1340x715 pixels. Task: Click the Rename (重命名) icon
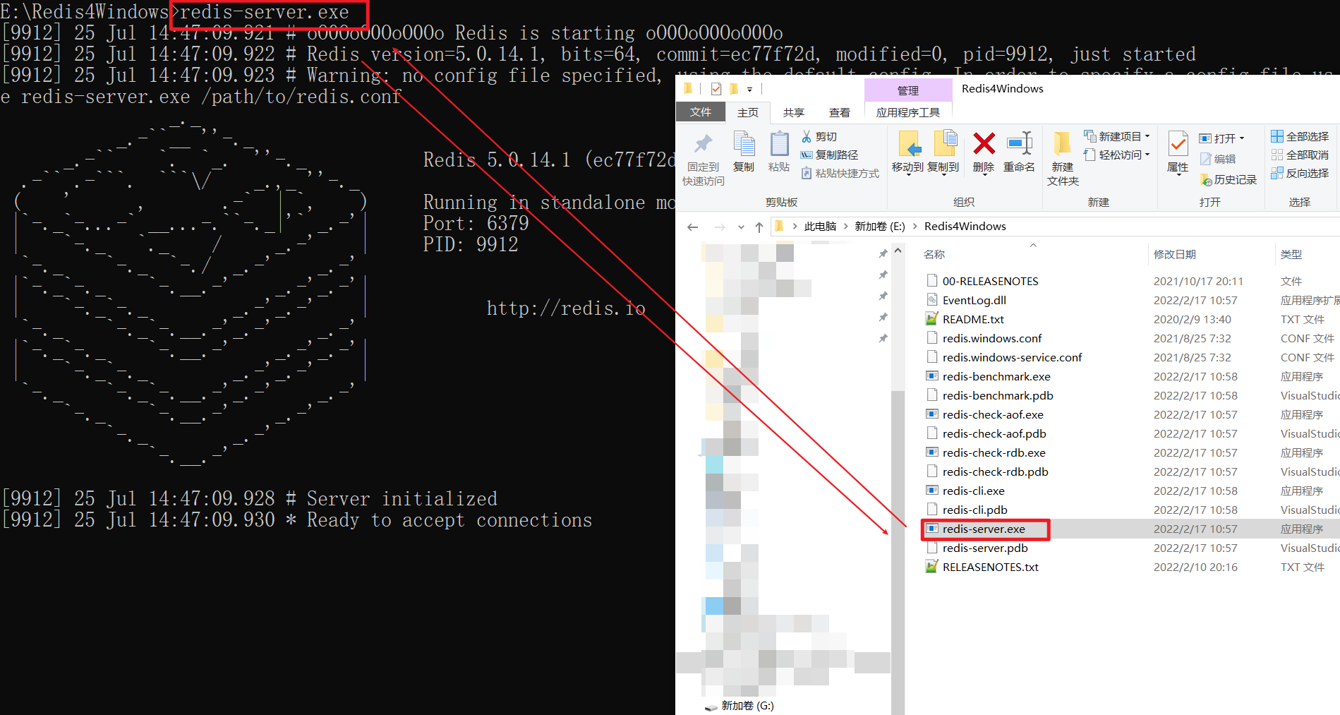(x=1019, y=144)
